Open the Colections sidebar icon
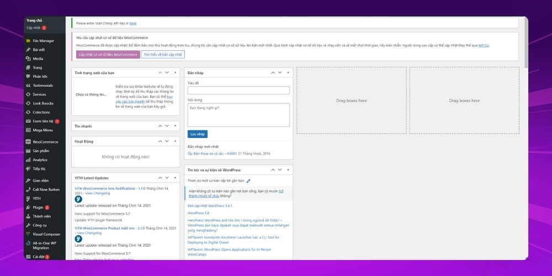 click(x=28, y=112)
